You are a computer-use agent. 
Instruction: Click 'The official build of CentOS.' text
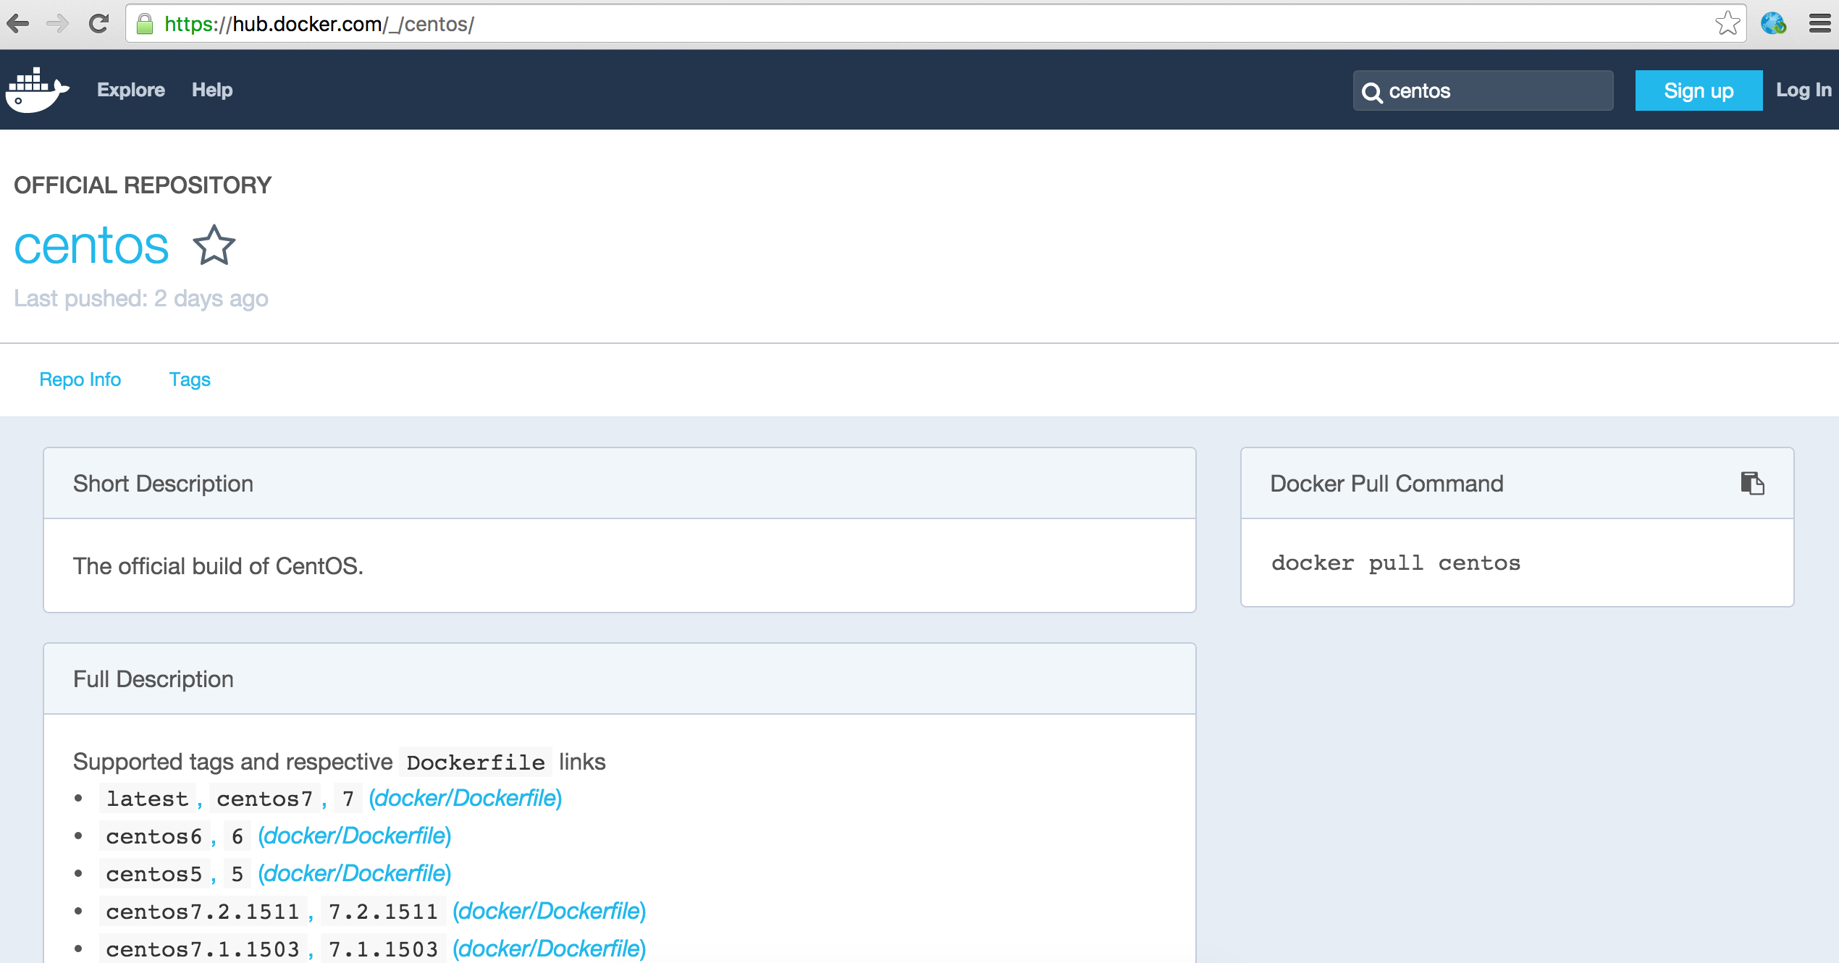(x=218, y=565)
